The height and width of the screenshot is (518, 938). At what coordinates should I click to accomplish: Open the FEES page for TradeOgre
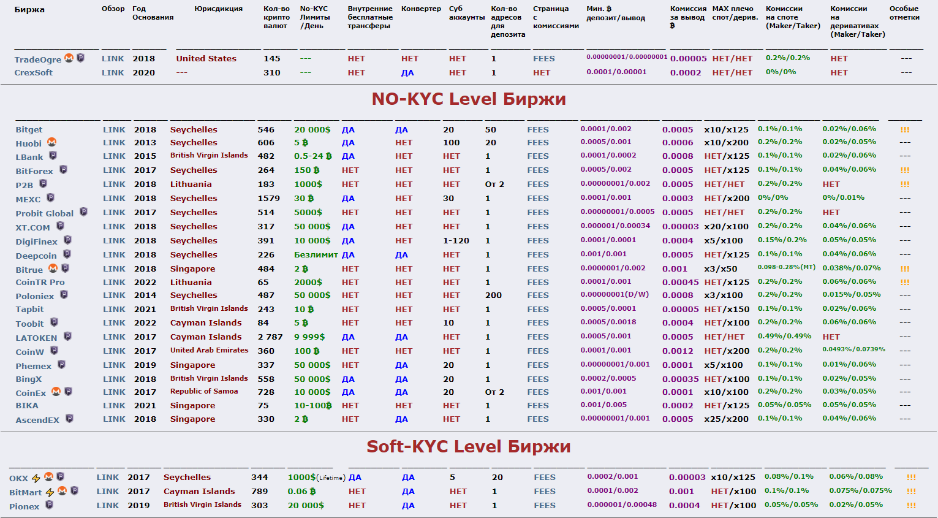coord(544,59)
